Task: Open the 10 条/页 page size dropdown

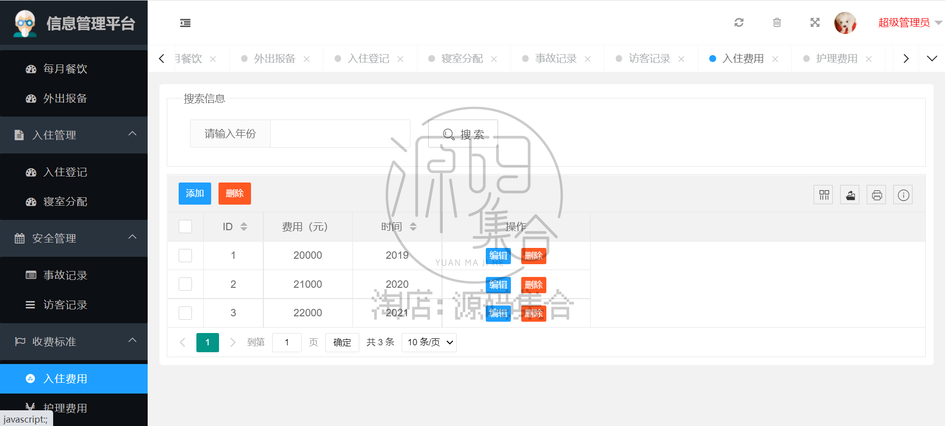Action: pyautogui.click(x=429, y=342)
